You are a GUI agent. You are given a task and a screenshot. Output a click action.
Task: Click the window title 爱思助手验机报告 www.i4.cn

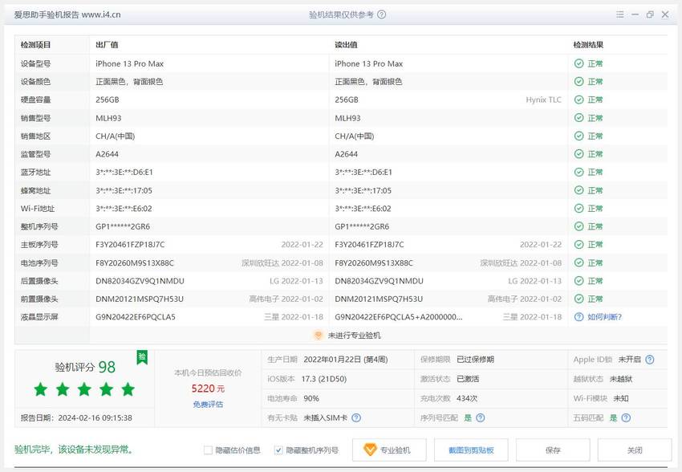[67, 14]
